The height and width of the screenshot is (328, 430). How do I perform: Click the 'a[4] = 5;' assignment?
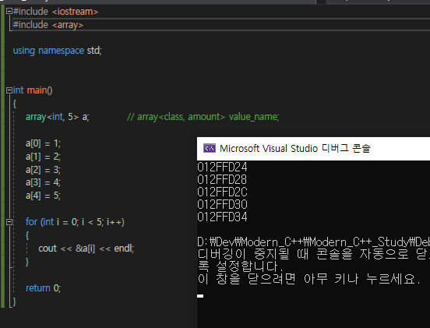pos(43,196)
